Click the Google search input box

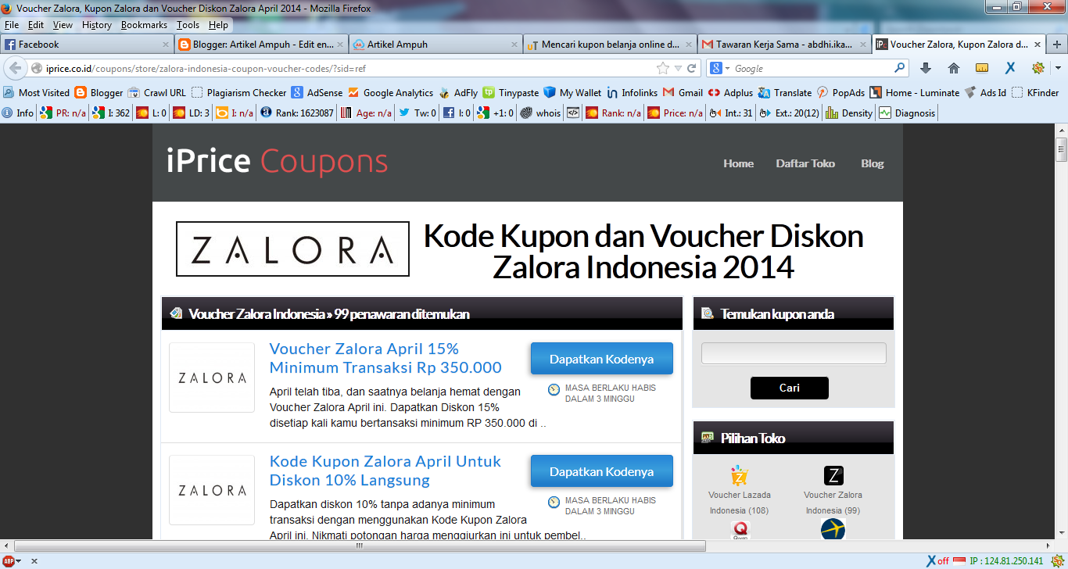pyautogui.click(x=812, y=68)
